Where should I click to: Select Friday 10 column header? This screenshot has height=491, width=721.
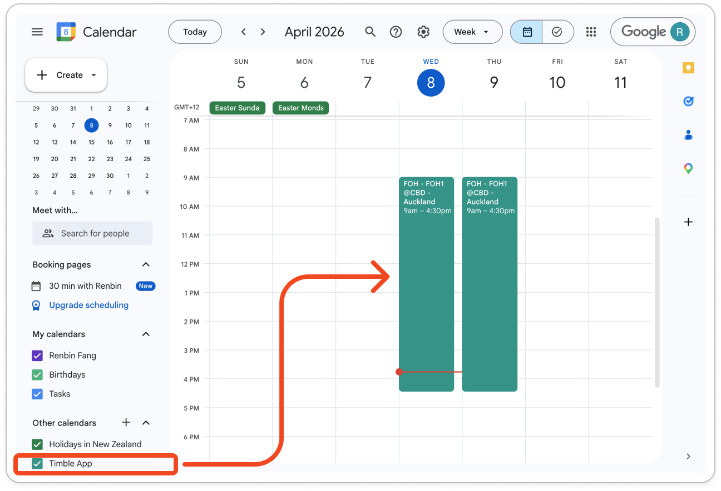click(557, 82)
